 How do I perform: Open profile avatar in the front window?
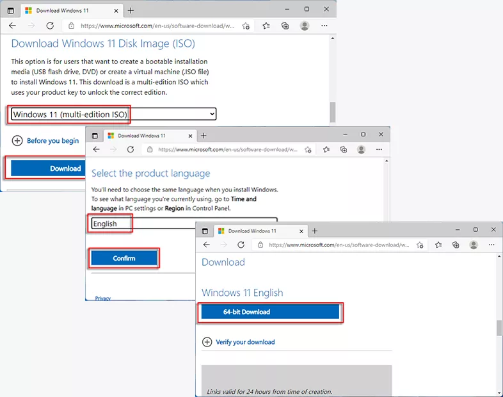(474, 245)
